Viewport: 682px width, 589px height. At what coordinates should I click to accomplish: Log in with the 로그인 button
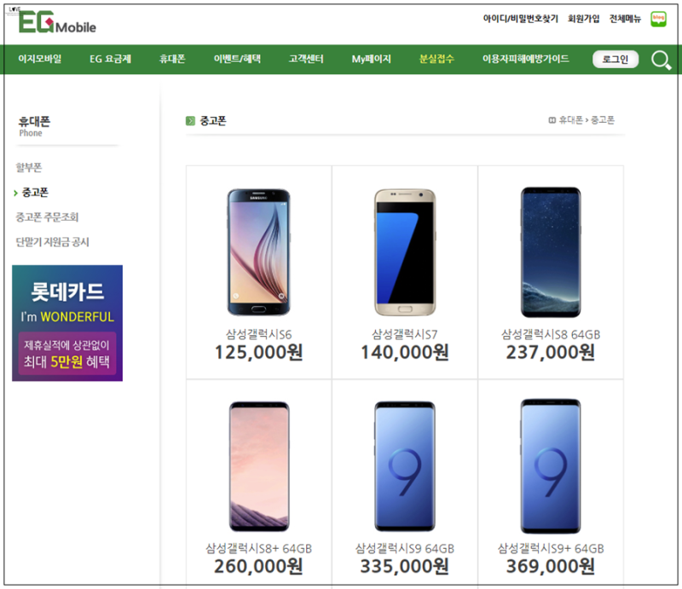[616, 59]
